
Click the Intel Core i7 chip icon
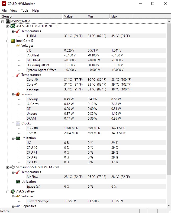click(x=13, y=41)
